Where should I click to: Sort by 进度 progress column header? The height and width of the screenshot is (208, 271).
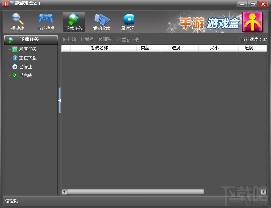[176, 48]
